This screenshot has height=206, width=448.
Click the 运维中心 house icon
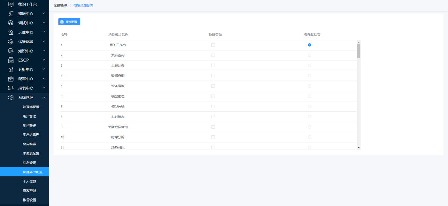(x=11, y=32)
